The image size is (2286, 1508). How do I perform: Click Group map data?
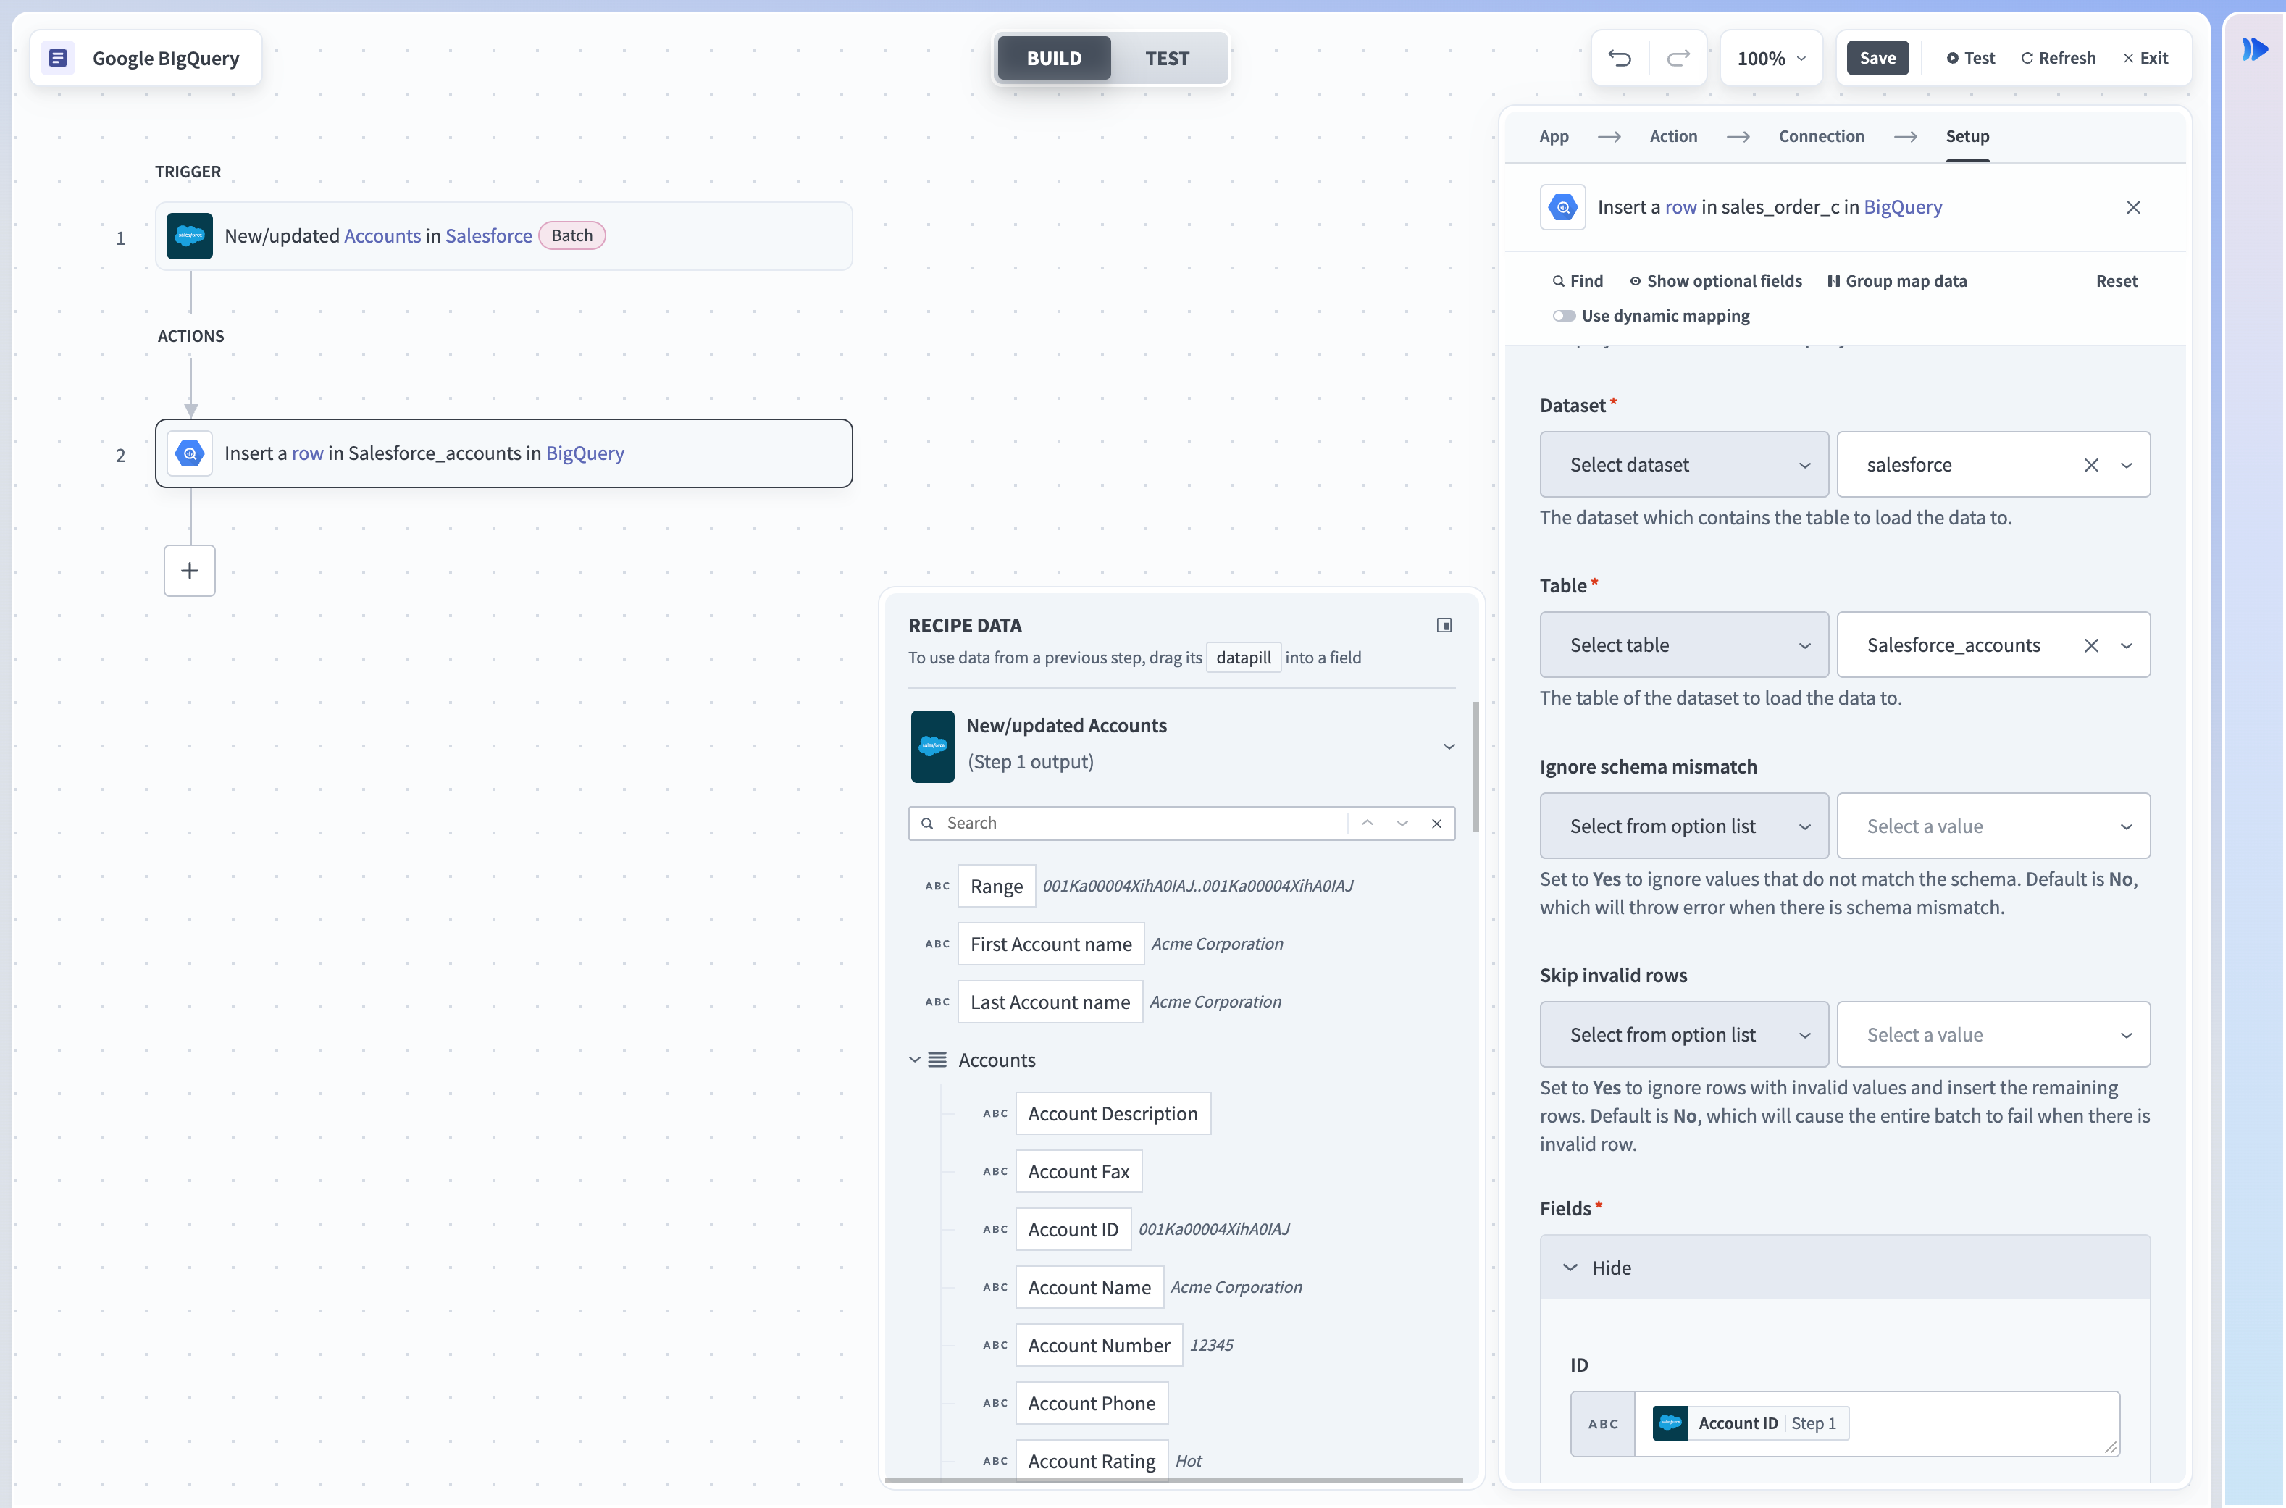click(1896, 281)
